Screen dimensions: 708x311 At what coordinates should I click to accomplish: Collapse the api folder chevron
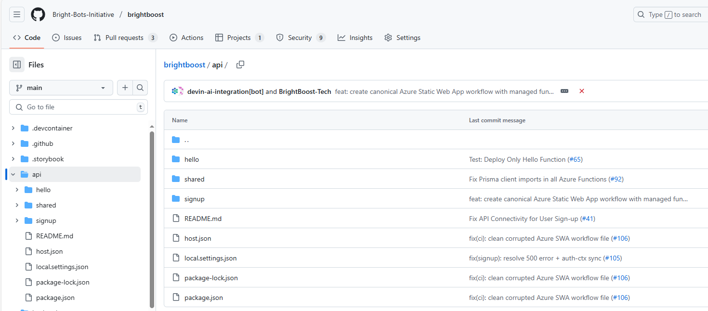[13, 174]
